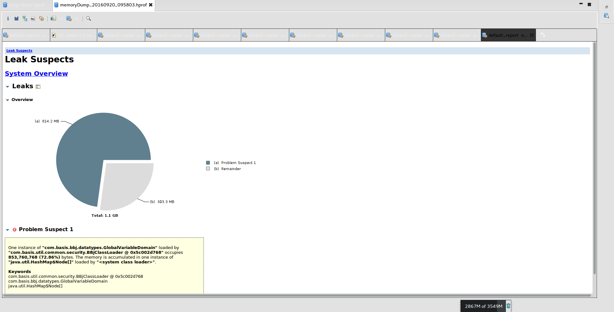Click the red error icon beside Problem Suspect 1
The height and width of the screenshot is (312, 614).
click(x=14, y=230)
